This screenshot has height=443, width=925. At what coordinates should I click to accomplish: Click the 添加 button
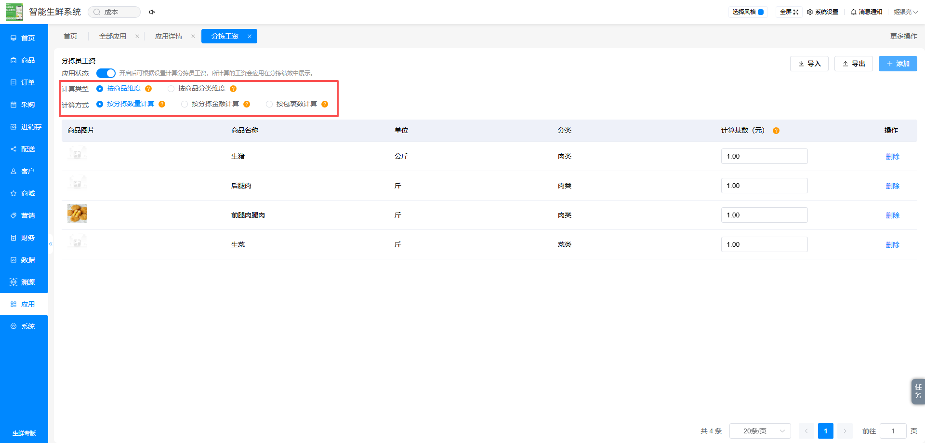(x=898, y=64)
